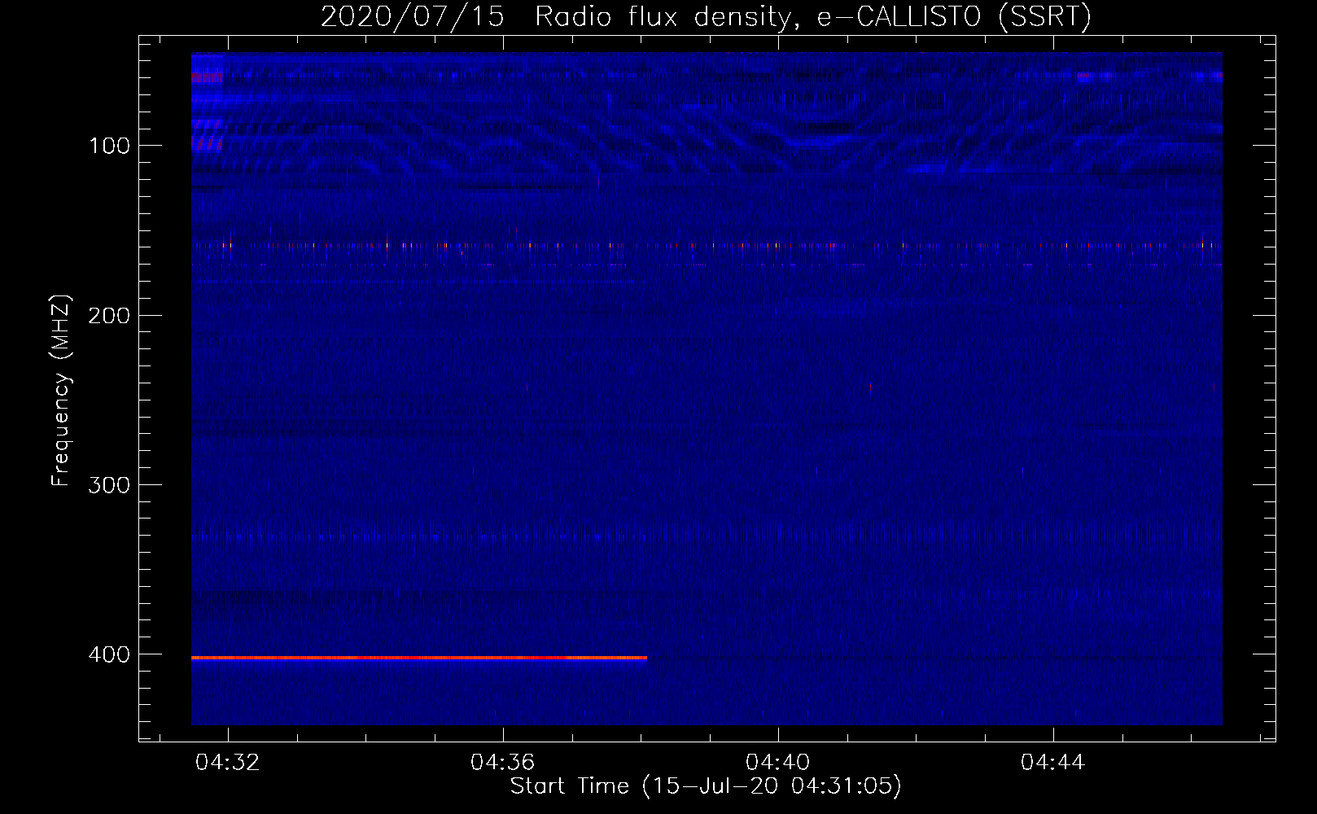This screenshot has height=814, width=1317.
Task: Select the 400 frequency axis label
Action: [x=109, y=654]
